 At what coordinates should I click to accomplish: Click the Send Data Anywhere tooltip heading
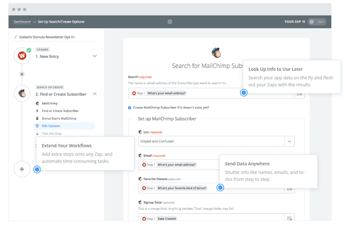[247, 164]
